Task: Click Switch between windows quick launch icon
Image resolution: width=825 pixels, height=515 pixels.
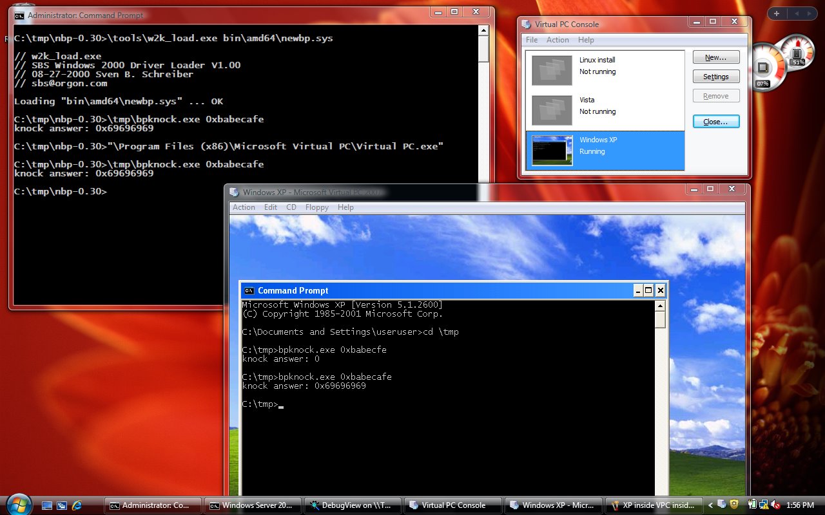Action: (x=62, y=505)
